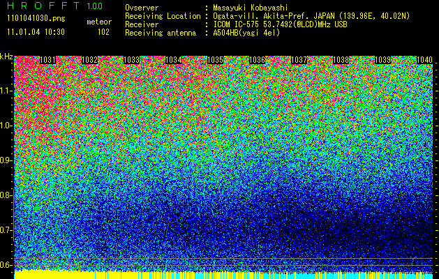Screen dimensions: 439x279
Task: Click the 0.8 frequency axis label
Action: tap(6, 195)
